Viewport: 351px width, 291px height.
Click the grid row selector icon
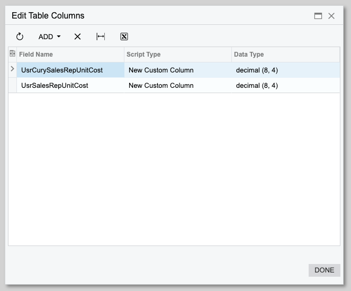coord(13,53)
